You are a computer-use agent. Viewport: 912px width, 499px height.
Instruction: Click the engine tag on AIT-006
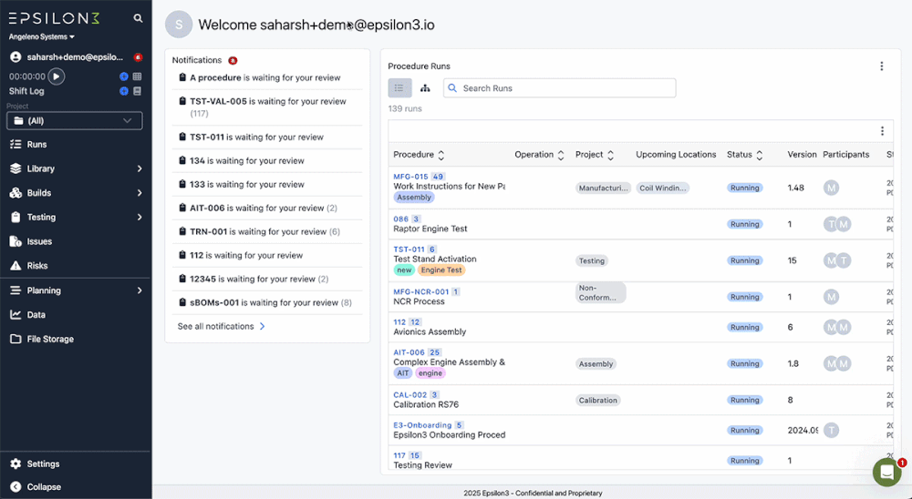[x=430, y=373]
